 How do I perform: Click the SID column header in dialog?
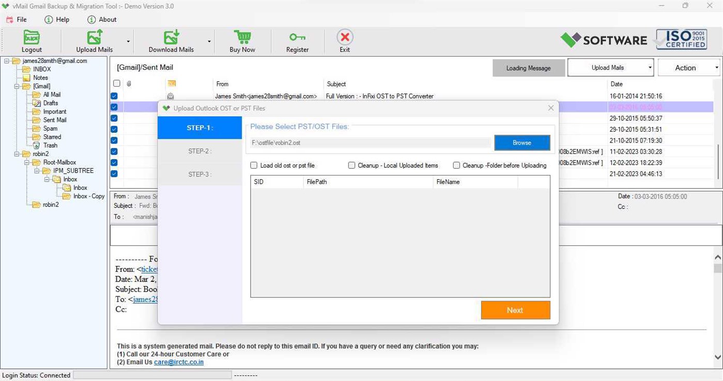277,182
